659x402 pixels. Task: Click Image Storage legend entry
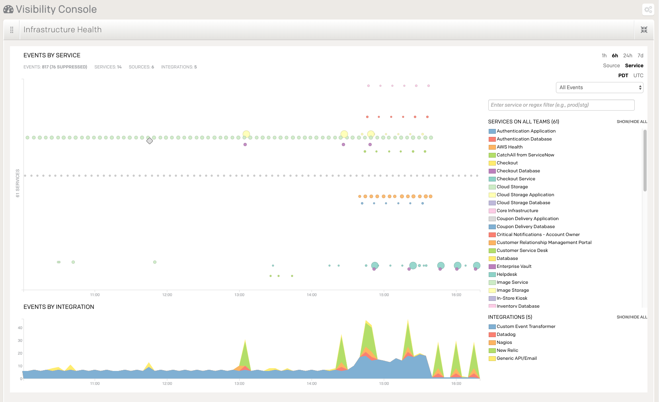[x=509, y=291]
